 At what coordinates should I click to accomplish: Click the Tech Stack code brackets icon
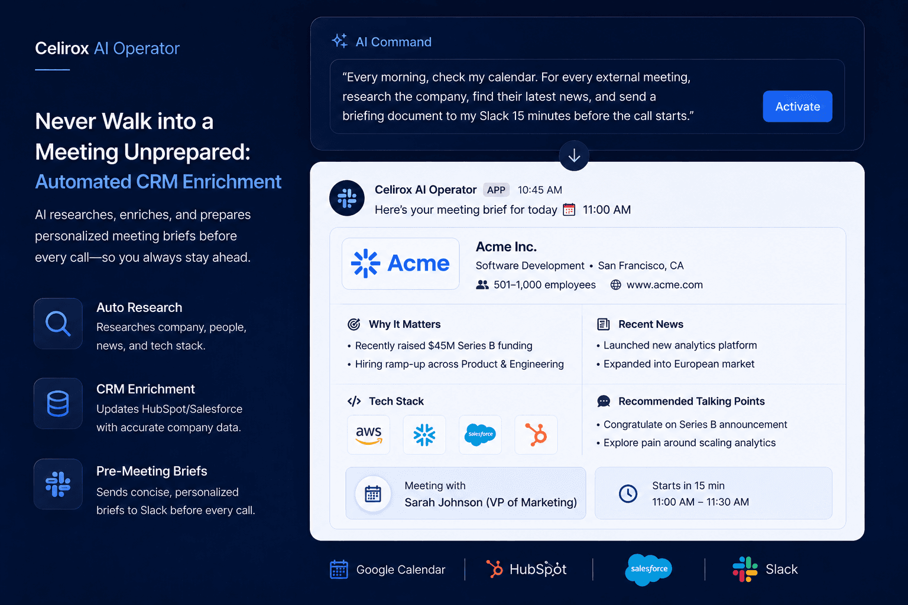(x=354, y=401)
